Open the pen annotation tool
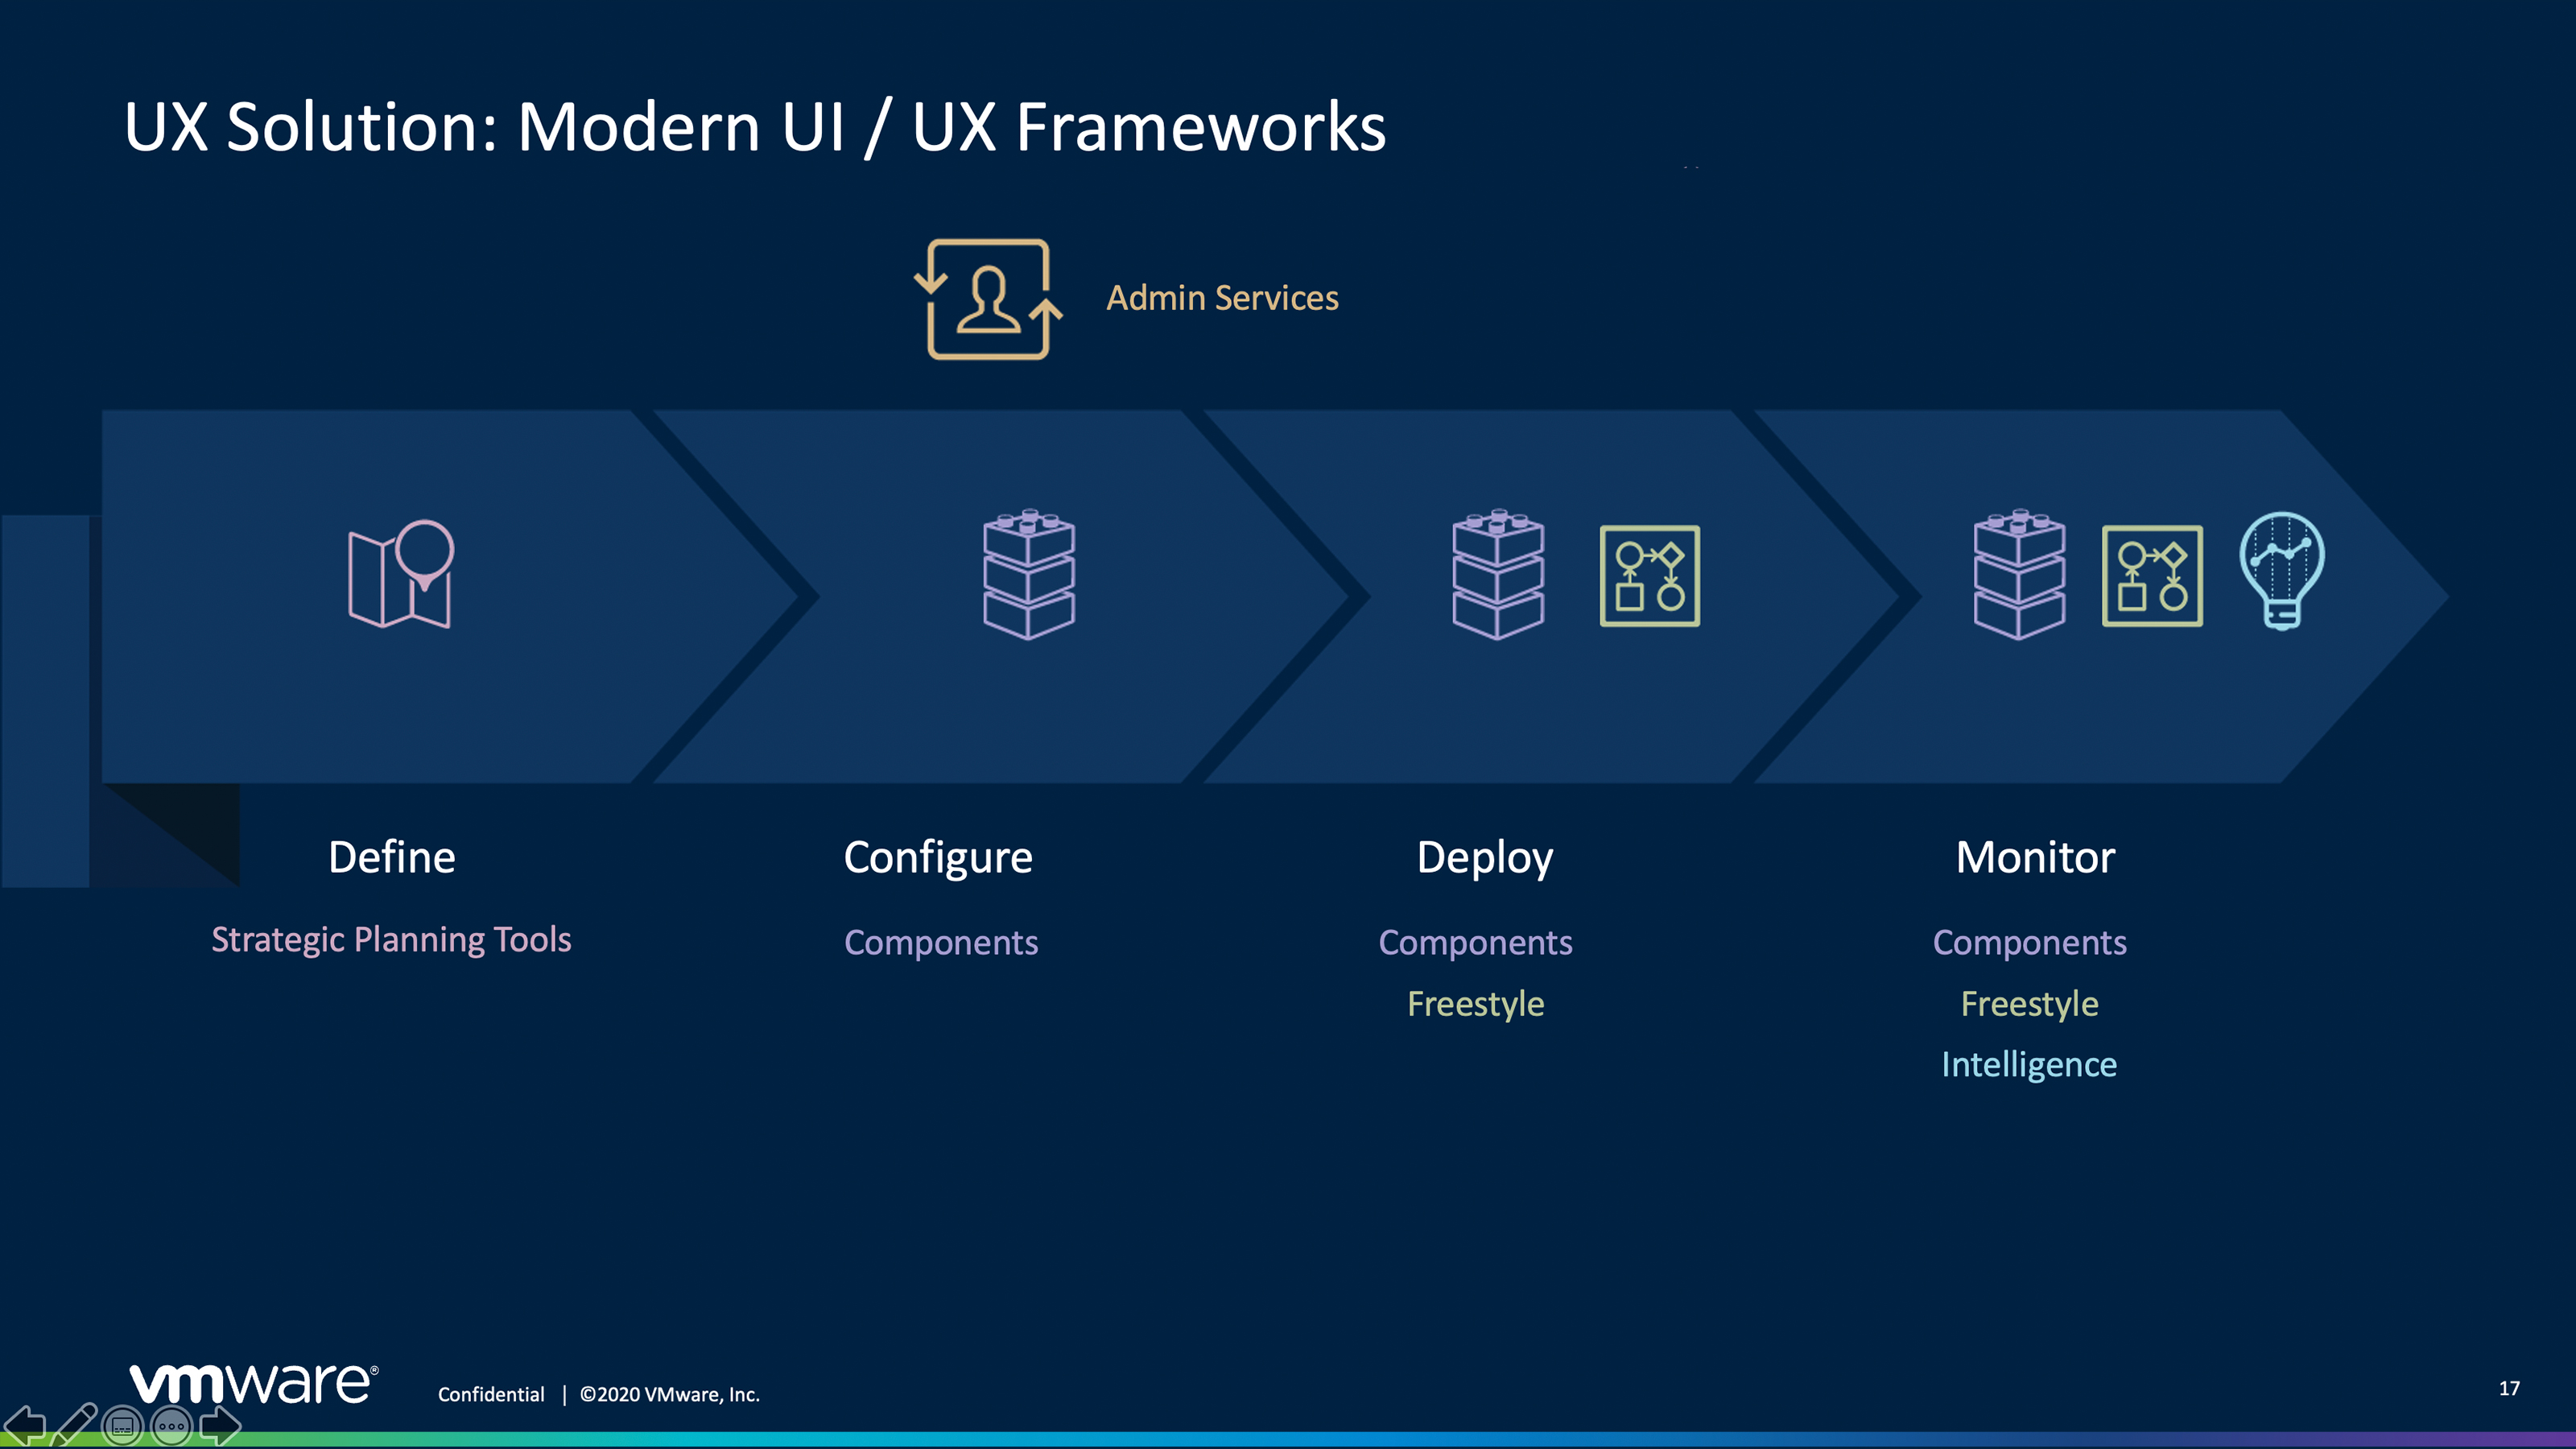The image size is (2576, 1449). (x=75, y=1424)
